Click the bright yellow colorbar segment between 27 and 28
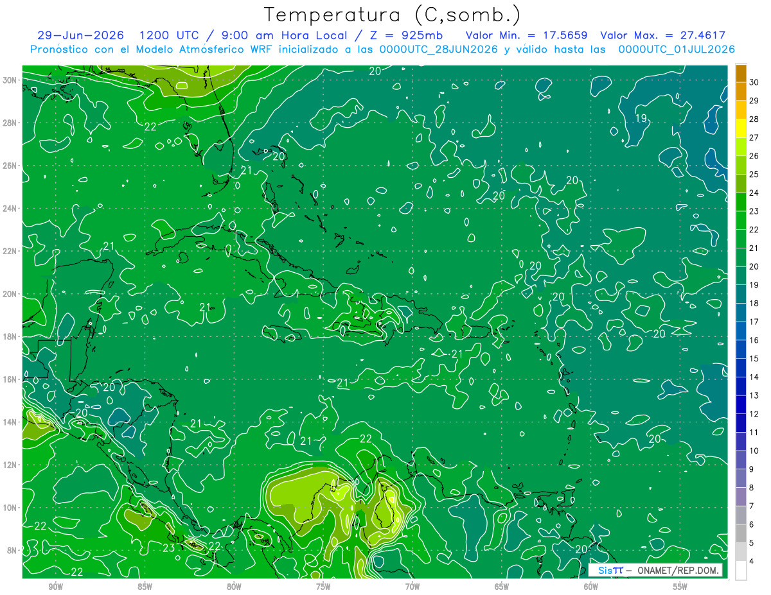The width and height of the screenshot is (771, 595). coord(741,128)
